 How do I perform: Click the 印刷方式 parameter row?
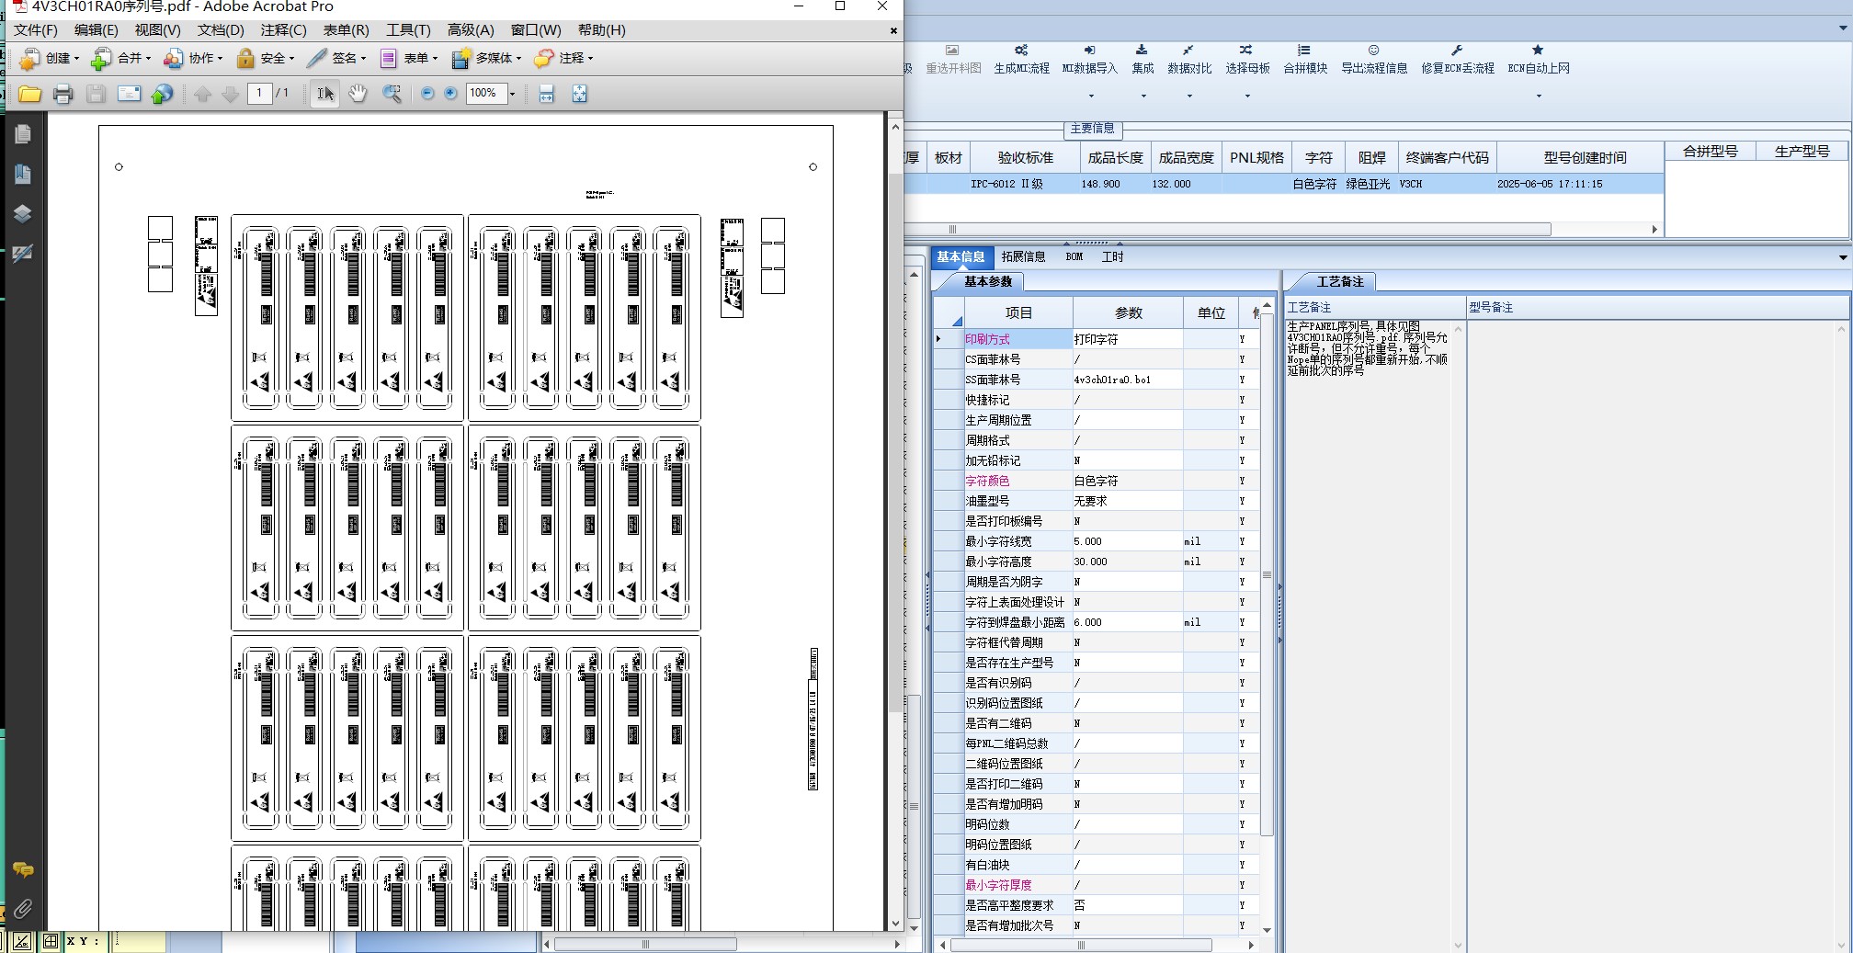[x=1097, y=339]
